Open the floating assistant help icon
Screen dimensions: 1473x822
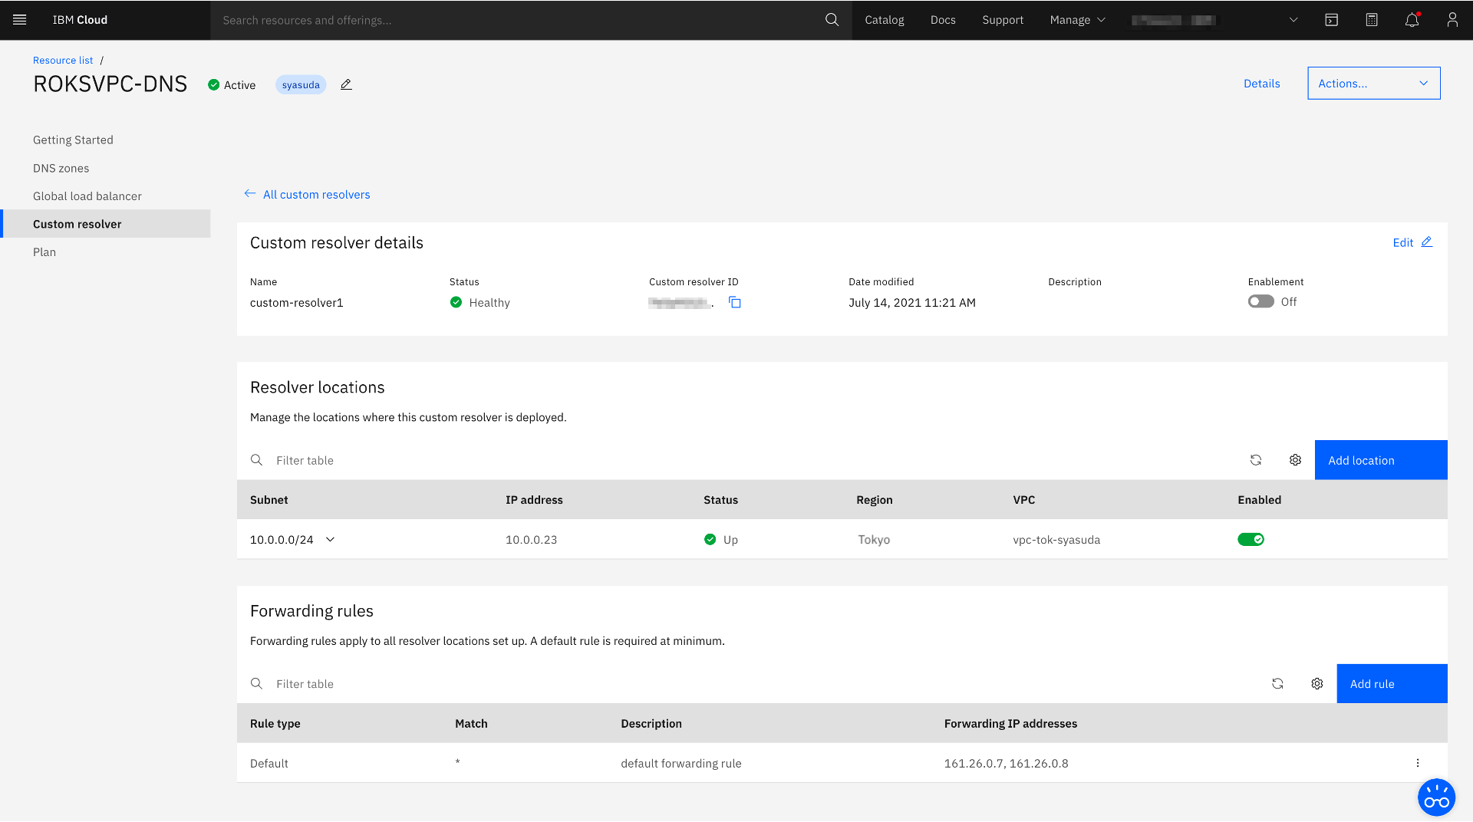point(1436,797)
